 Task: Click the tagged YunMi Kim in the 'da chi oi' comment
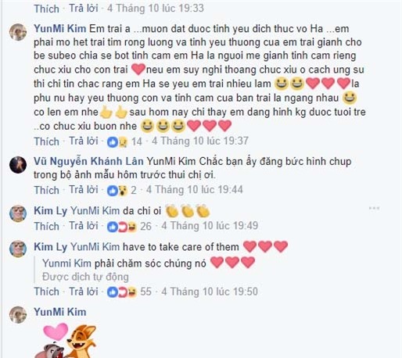(x=95, y=210)
